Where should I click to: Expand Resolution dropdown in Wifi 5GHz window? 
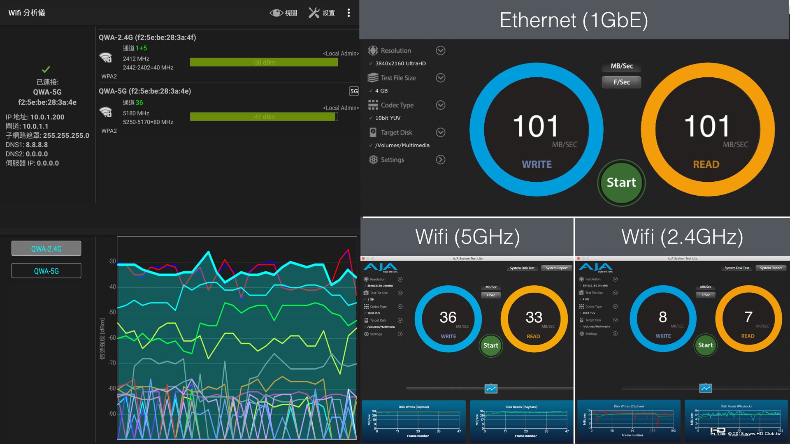[x=400, y=279]
